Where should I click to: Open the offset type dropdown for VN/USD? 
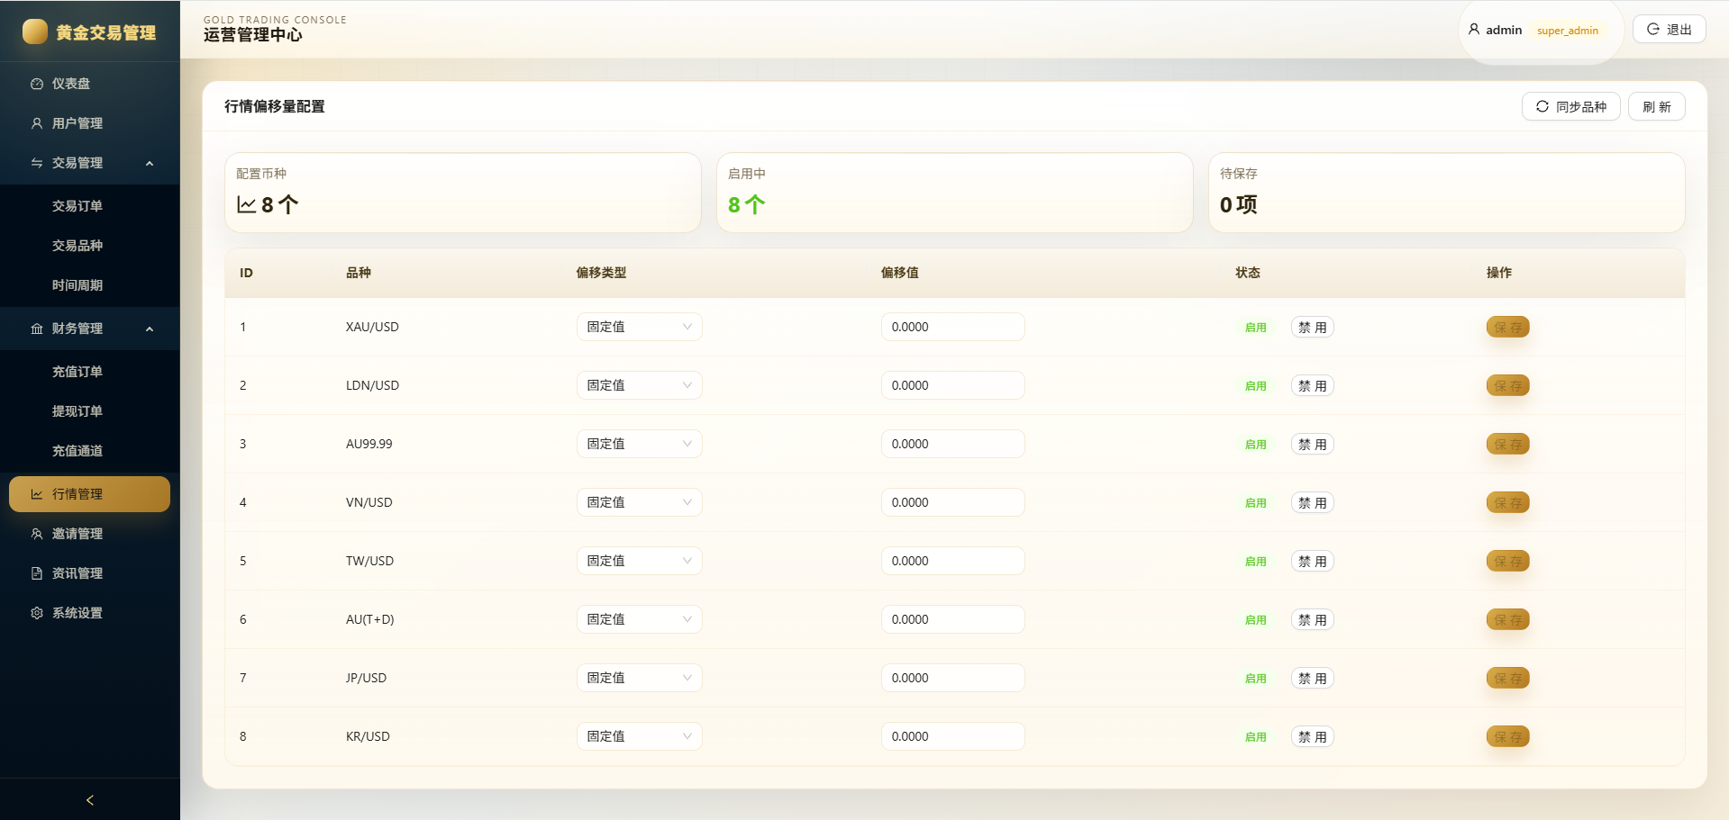640,502
